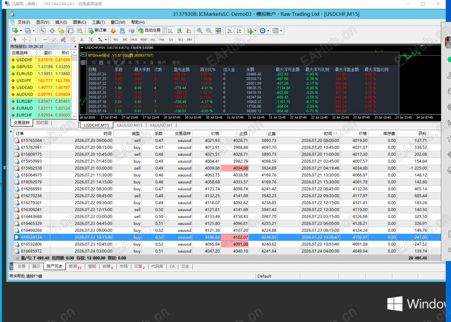451x322 pixels.
Task: Select the arrow cursor tool
Action: coord(15,39)
